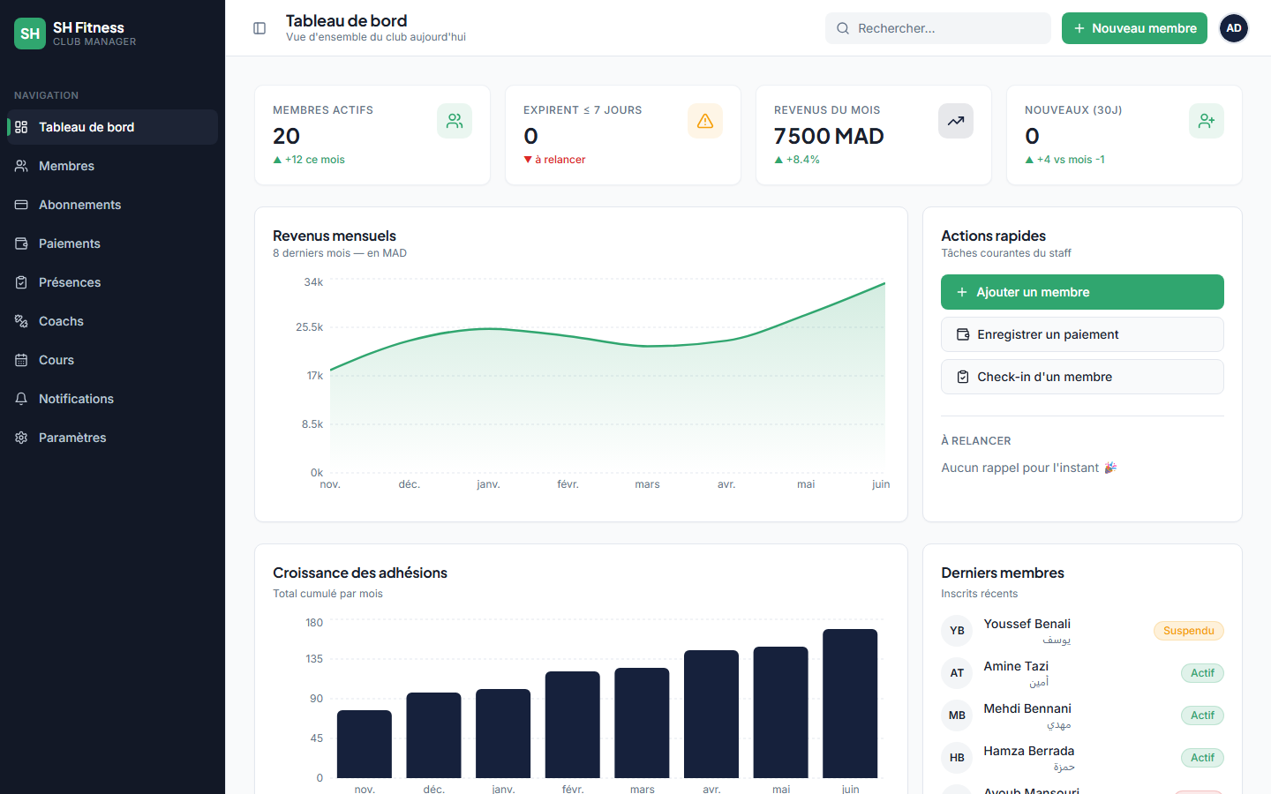Click the Abonnements card icon
Screen dimensions: 1271x794
pos(21,205)
